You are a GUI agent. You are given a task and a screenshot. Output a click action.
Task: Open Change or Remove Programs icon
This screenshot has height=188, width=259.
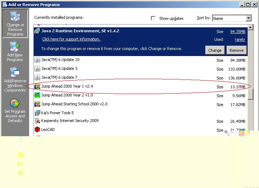pos(15,17)
